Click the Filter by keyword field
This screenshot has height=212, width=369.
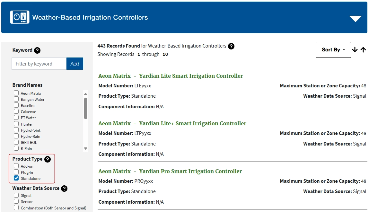tap(39, 64)
